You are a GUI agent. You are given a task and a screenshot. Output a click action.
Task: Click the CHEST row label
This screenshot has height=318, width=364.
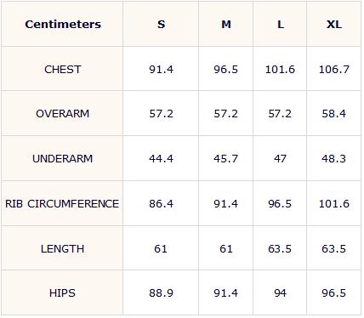pos(63,69)
